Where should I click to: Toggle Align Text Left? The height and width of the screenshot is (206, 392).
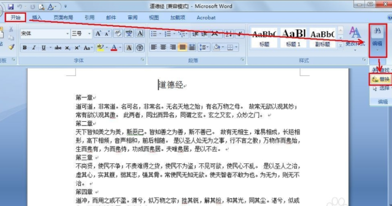[x=154, y=47]
